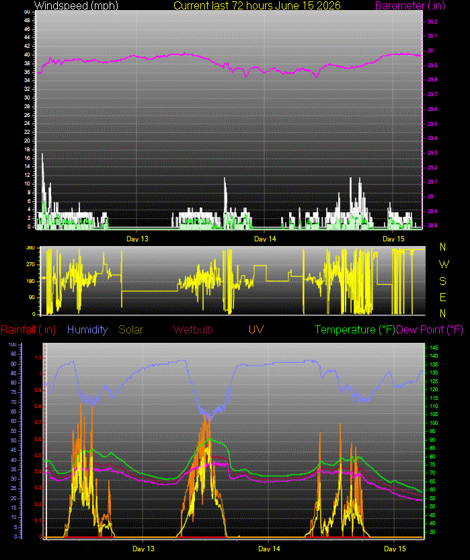Select the 'Dew Point (°F)' legend label
470x560 pixels.
(429, 329)
